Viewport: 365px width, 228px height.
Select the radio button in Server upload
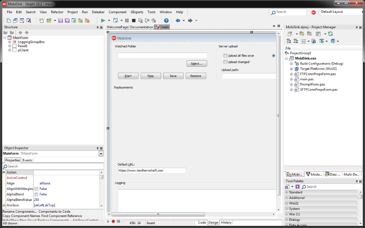click(273, 56)
